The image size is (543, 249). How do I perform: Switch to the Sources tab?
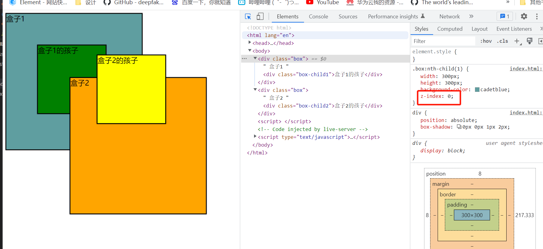pos(348,17)
